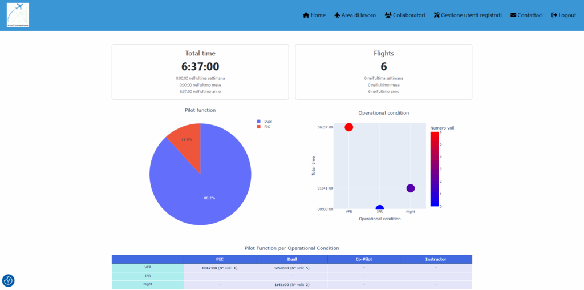
Task: Click the Logout link
Action: 567,15
